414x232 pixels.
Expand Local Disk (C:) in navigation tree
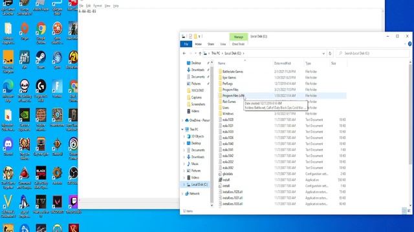click(184, 185)
